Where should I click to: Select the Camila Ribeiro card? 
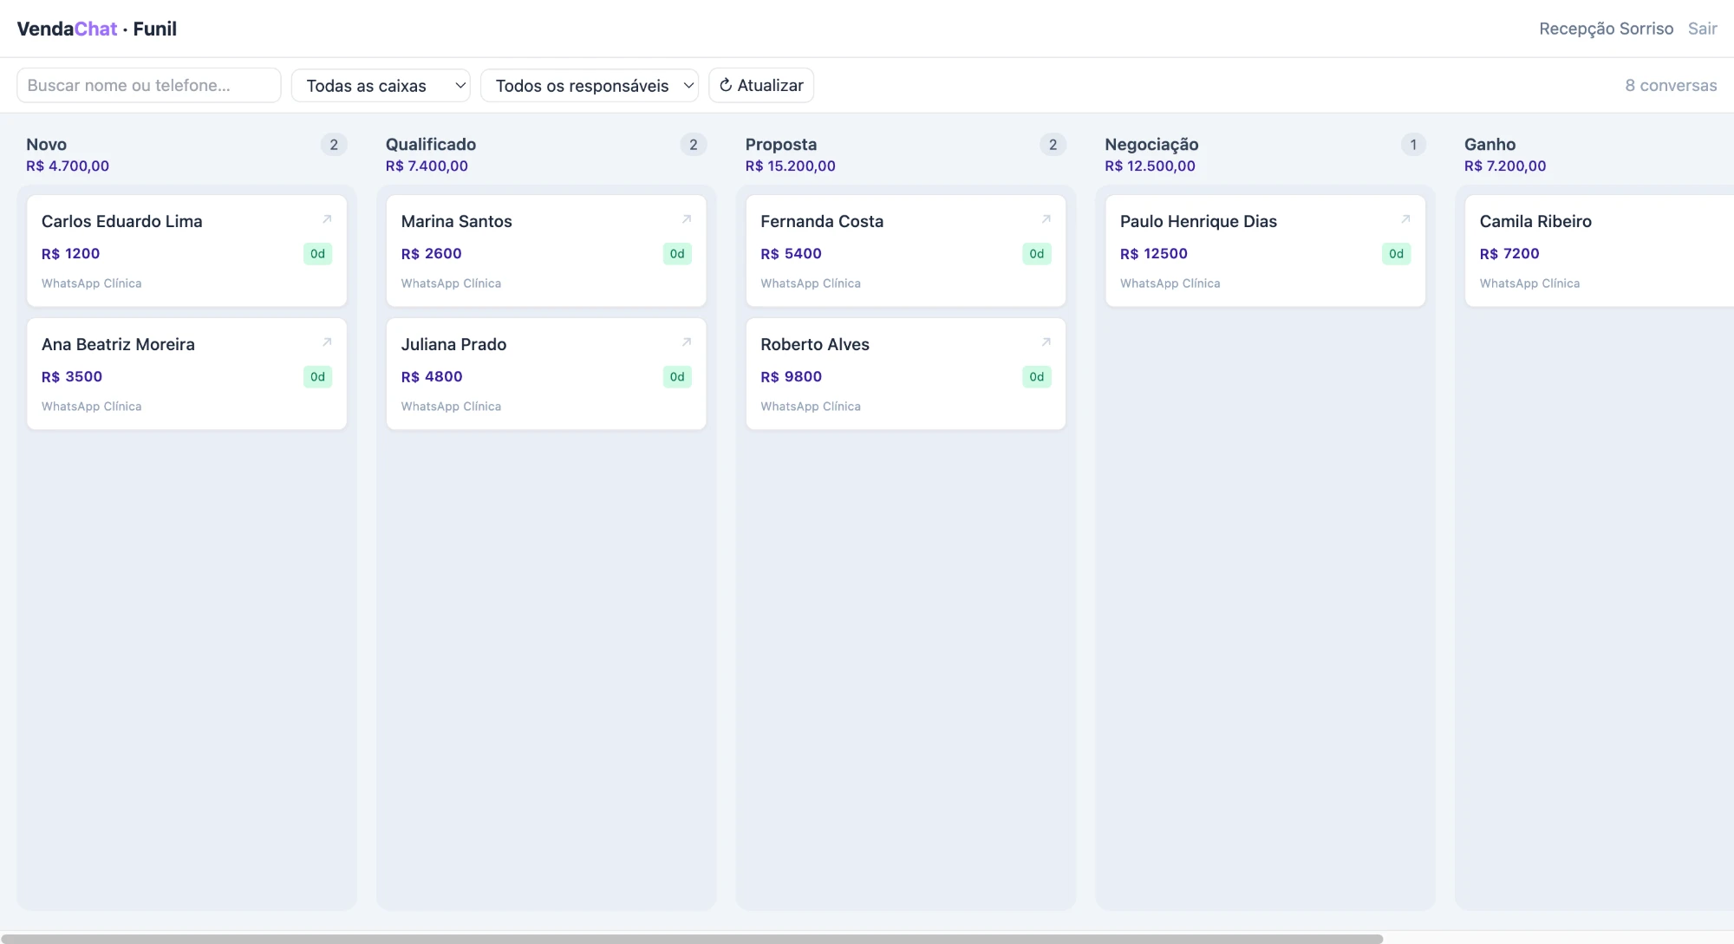[x=1600, y=251]
